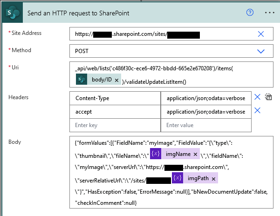The image size is (280, 216).
Task: Click the Method label
Action: (21, 50)
